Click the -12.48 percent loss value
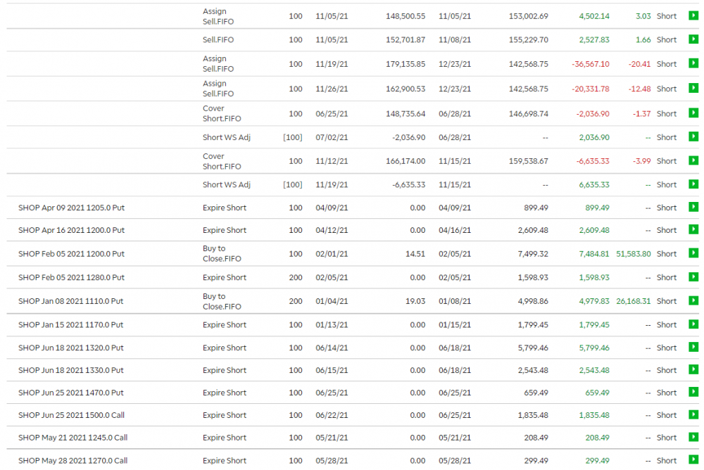 (639, 89)
